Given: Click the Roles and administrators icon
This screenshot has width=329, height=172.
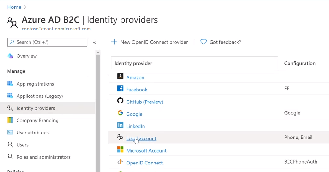Looking at the screenshot, I should pyautogui.click(x=10, y=157).
